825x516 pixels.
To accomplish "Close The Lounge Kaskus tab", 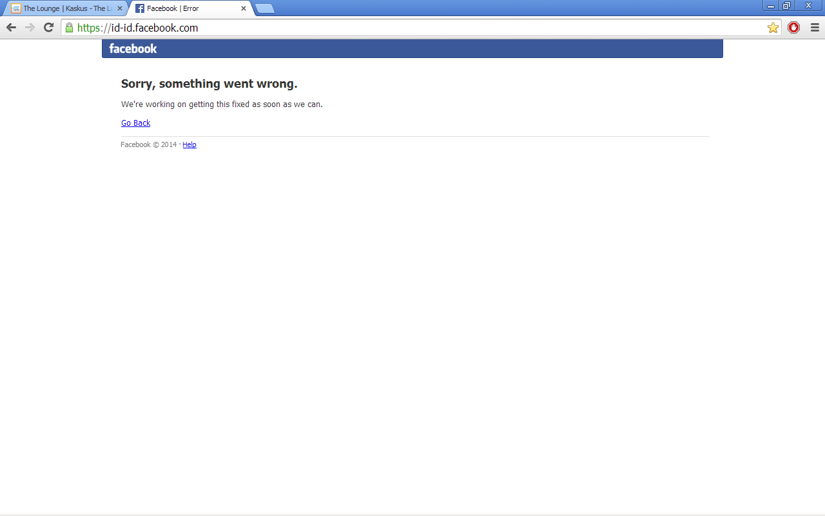I will 119,8.
